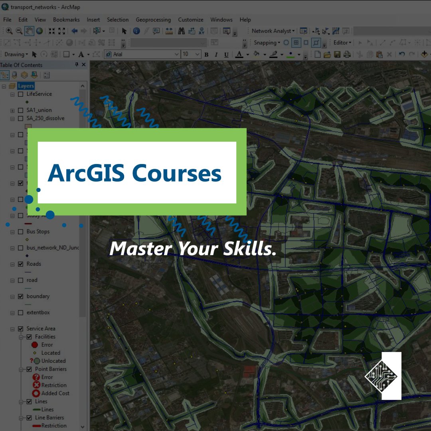Click the Print icon
Viewport: 431px width, 431px height.
[x=347, y=54]
